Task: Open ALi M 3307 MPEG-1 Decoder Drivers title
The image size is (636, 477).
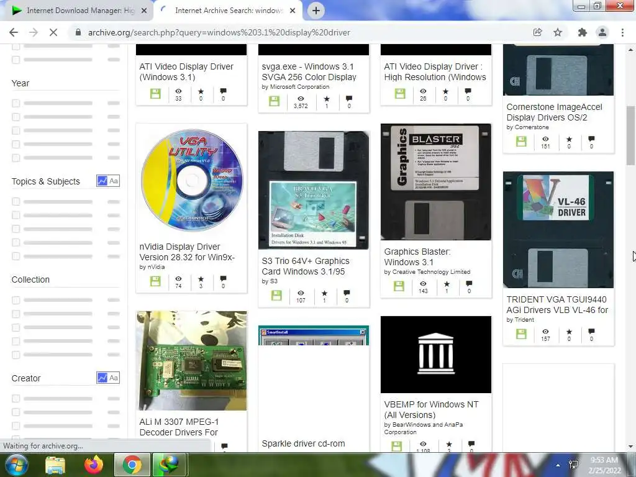Action: [179, 427]
